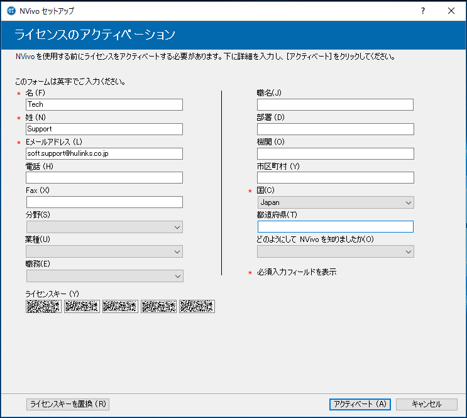The image size is (467, 418).
Task: Select the second license key segment box
Action: pos(82,306)
